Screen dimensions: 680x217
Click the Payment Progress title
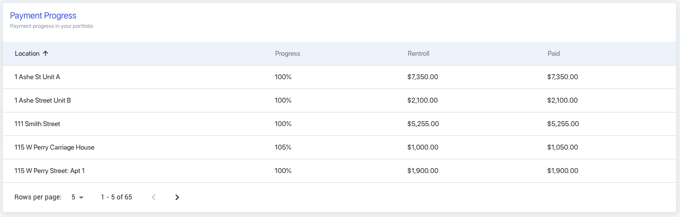point(43,16)
